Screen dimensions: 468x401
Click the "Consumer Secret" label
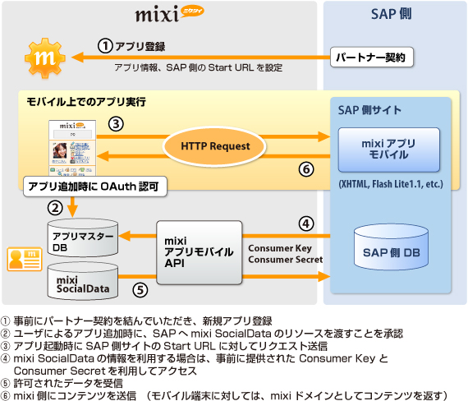286,260
